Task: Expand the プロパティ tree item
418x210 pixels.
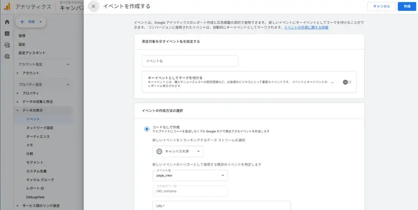Action: click(17, 93)
